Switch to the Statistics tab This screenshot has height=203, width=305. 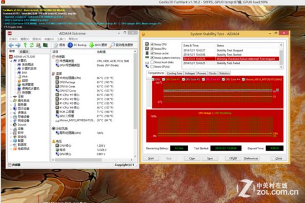pyautogui.click(x=224, y=73)
